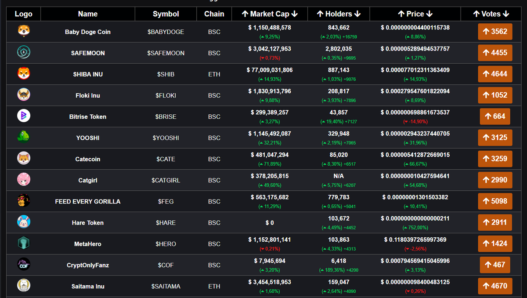This screenshot has width=527, height=298.
Task: Open the MetaHero logo icon
Action: pos(24,243)
